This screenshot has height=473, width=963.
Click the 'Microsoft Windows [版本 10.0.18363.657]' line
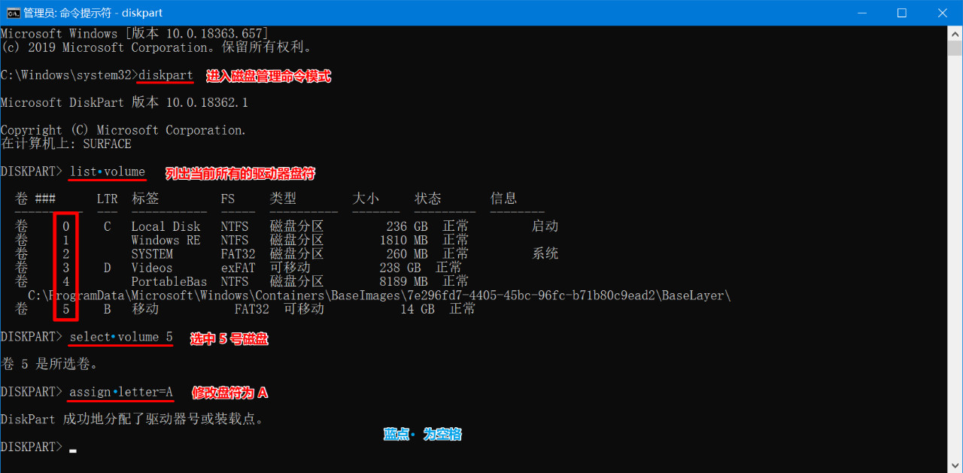pyautogui.click(x=135, y=34)
